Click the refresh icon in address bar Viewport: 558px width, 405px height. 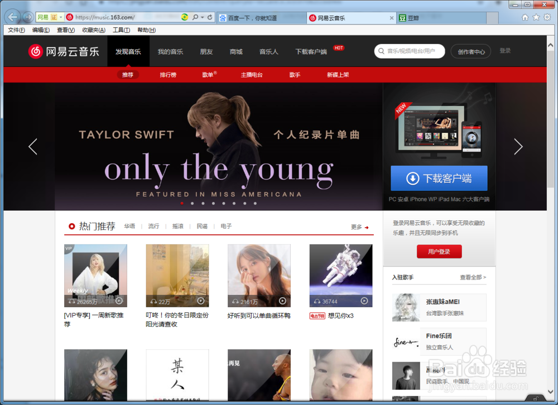tap(210, 17)
